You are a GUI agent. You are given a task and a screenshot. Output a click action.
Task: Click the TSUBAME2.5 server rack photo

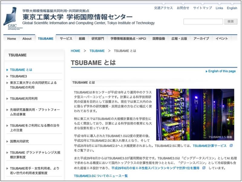tap(195, 115)
